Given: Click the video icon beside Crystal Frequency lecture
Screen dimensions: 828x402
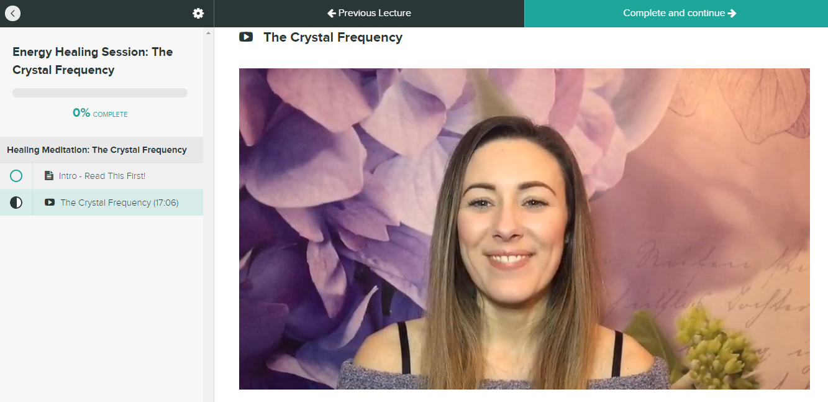Looking at the screenshot, I should [x=50, y=202].
